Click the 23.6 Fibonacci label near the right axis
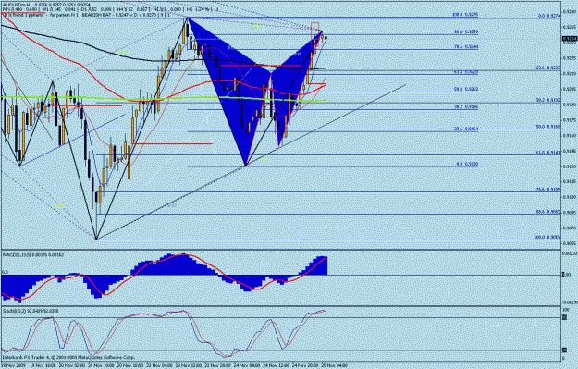Image resolution: width=578 pixels, height=369 pixels. pos(547,68)
